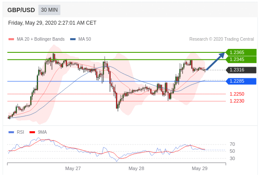Click the RSI 50 level label
This screenshot has width=260, height=177.
coord(232,151)
